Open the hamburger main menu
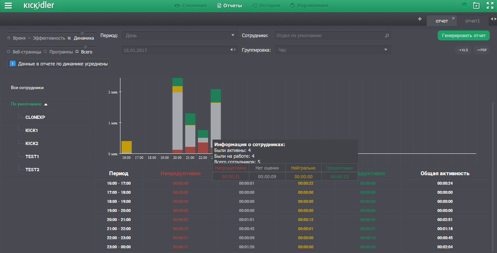 point(8,6)
